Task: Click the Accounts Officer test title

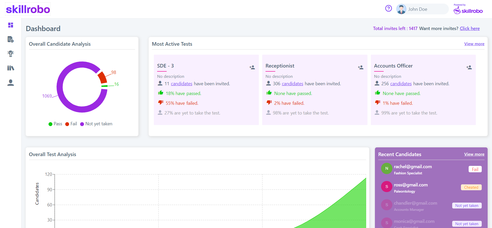Action: click(393, 66)
